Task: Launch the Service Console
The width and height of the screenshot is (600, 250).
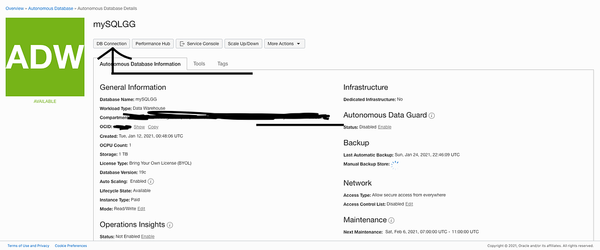Action: pyautogui.click(x=199, y=43)
